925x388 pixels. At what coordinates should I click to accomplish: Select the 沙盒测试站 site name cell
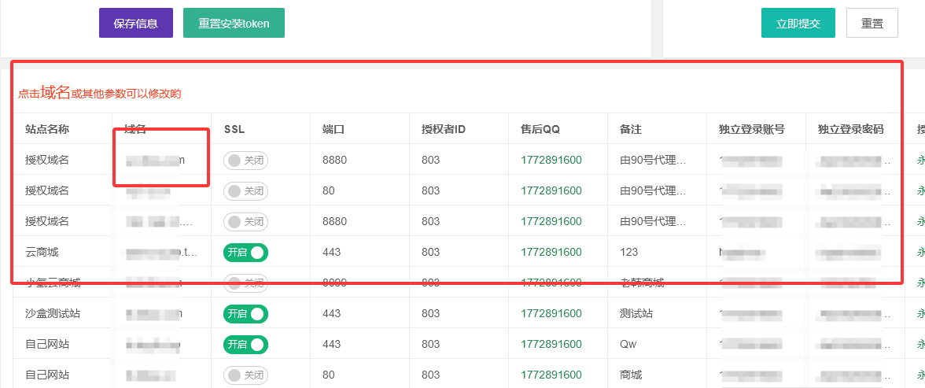click(x=53, y=313)
